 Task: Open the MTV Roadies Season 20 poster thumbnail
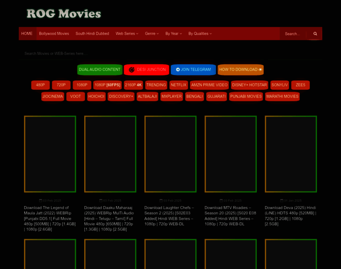[231, 154]
